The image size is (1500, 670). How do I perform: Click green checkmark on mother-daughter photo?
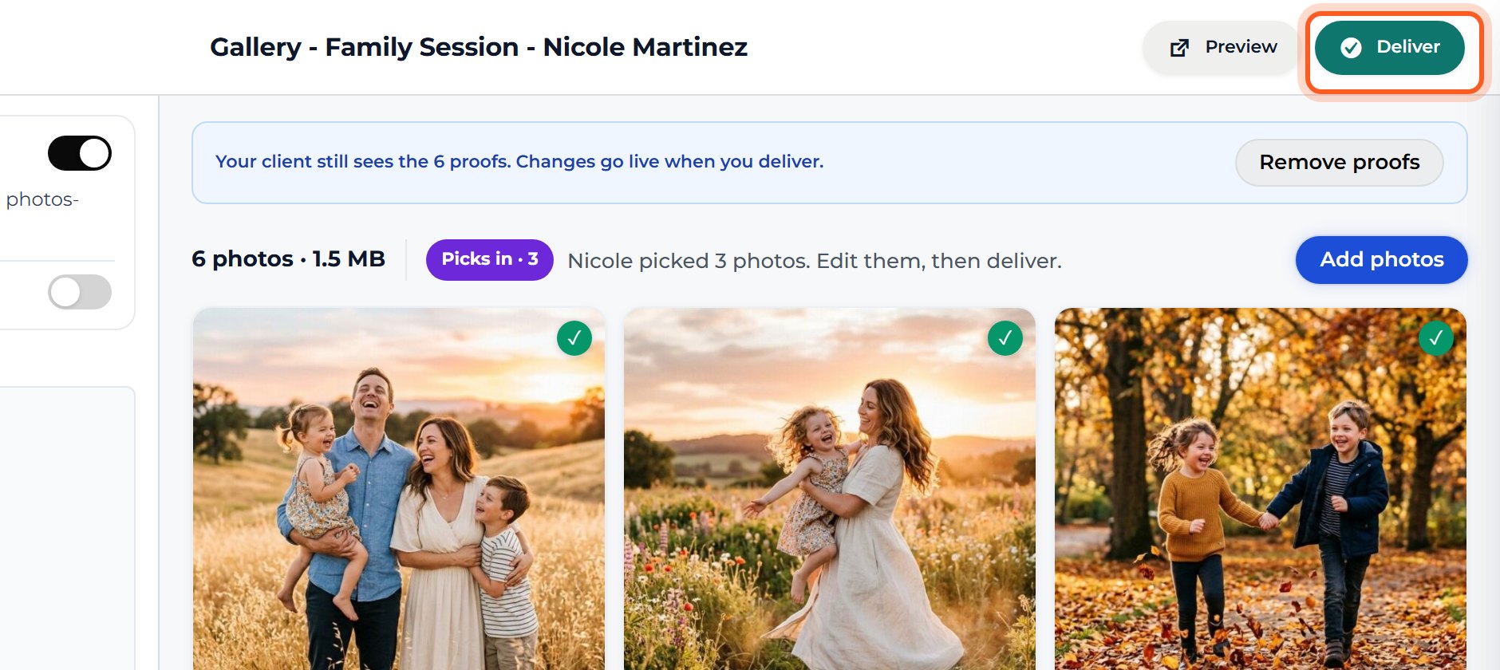click(1005, 338)
